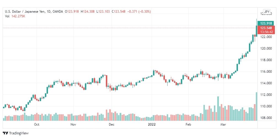The image size is (279, 138).
Task: Click the TradingView logo icon
Action: 5,133
